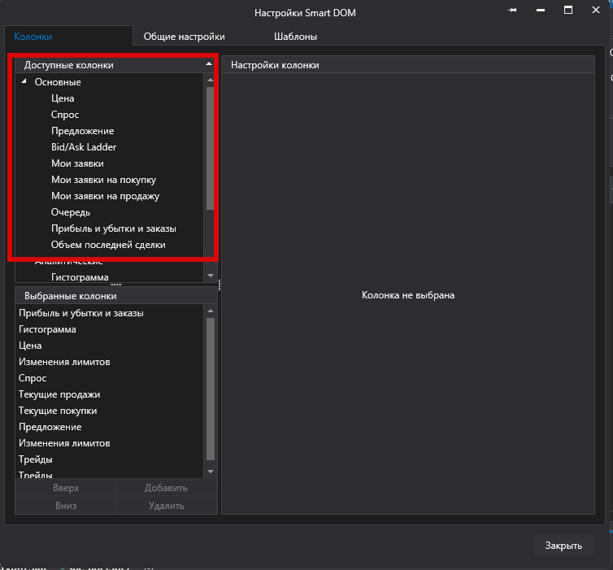Open the Общие настройки tab
Screen dimensions: 613x570
(x=184, y=37)
